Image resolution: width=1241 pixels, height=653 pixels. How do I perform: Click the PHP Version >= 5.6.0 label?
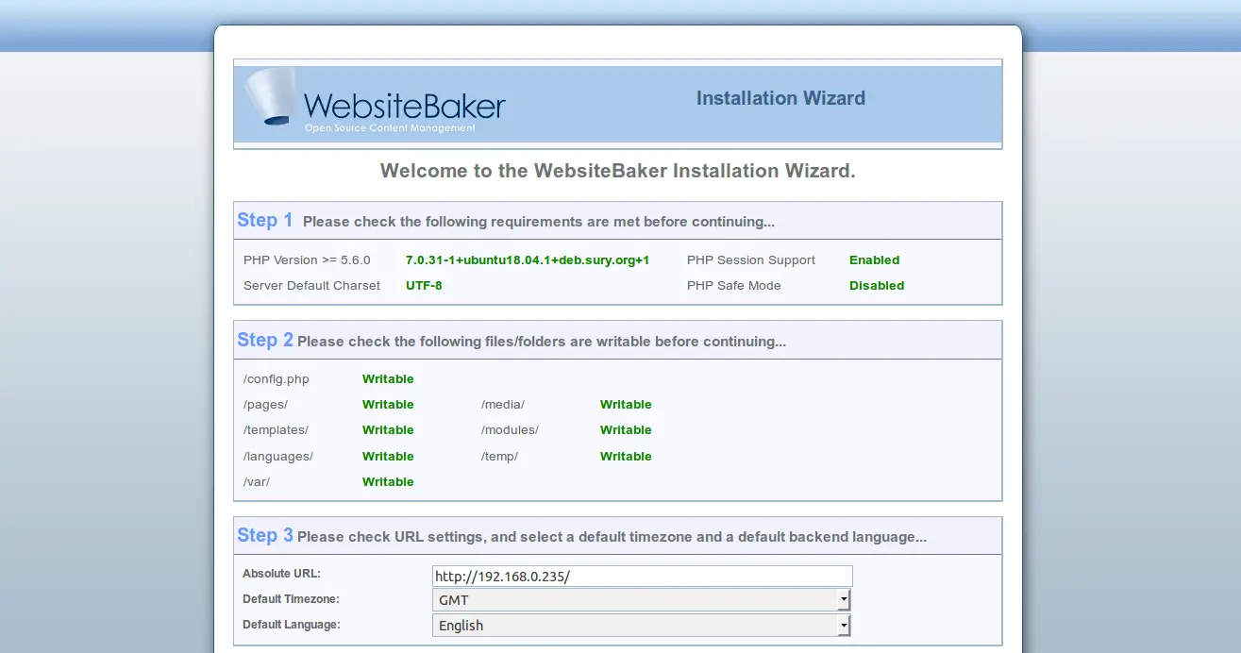[x=307, y=260]
